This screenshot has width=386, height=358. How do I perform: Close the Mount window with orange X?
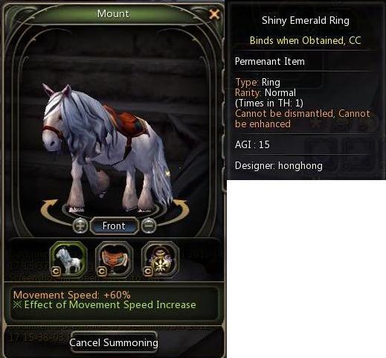(x=214, y=14)
